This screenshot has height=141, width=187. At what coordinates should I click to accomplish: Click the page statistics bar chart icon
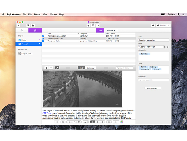coord(88,25)
